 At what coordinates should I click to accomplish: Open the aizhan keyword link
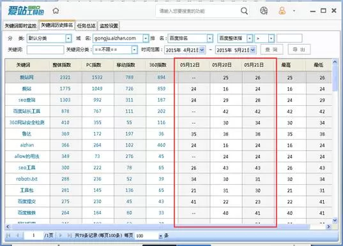point(27,145)
